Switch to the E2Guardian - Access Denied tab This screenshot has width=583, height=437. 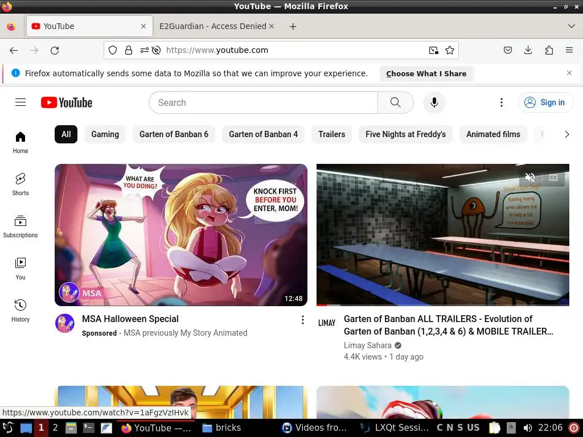point(213,26)
